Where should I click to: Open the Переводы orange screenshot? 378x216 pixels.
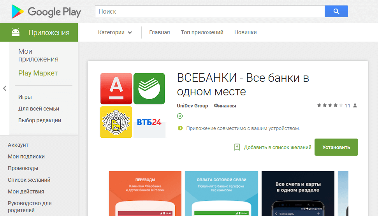145,193
